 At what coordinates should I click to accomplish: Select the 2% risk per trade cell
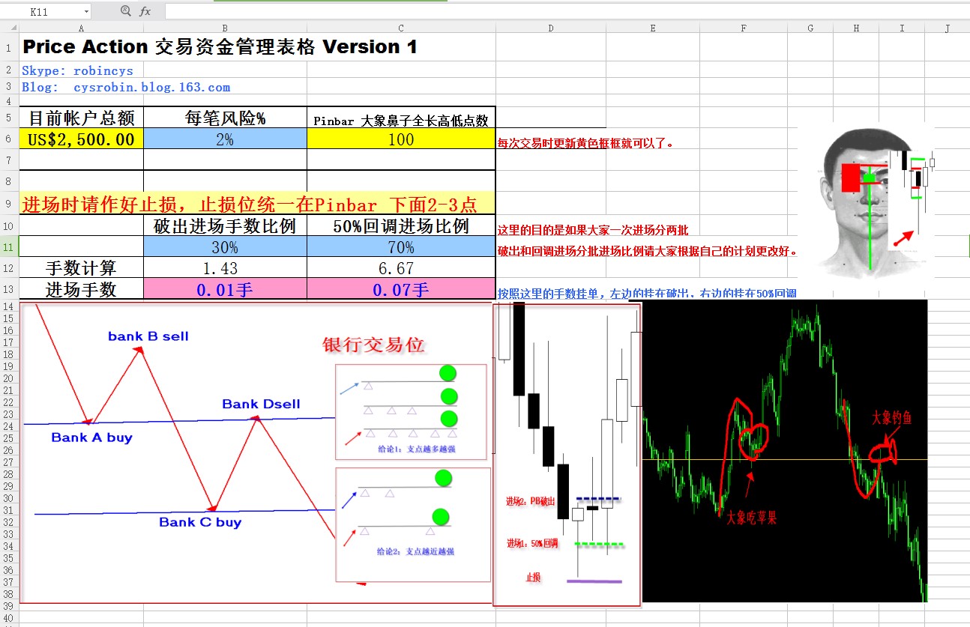(225, 139)
